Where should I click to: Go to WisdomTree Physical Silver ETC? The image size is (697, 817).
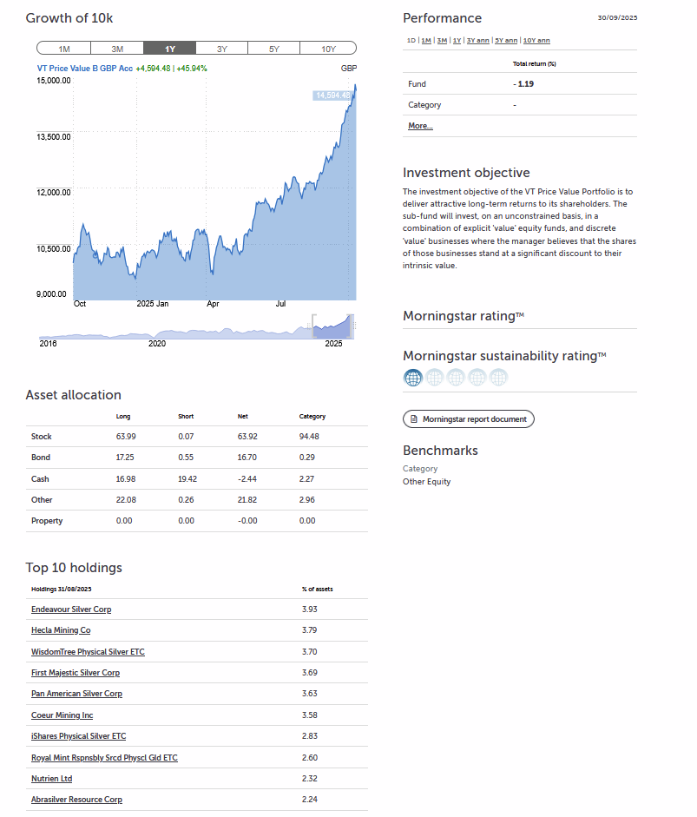[88, 651]
